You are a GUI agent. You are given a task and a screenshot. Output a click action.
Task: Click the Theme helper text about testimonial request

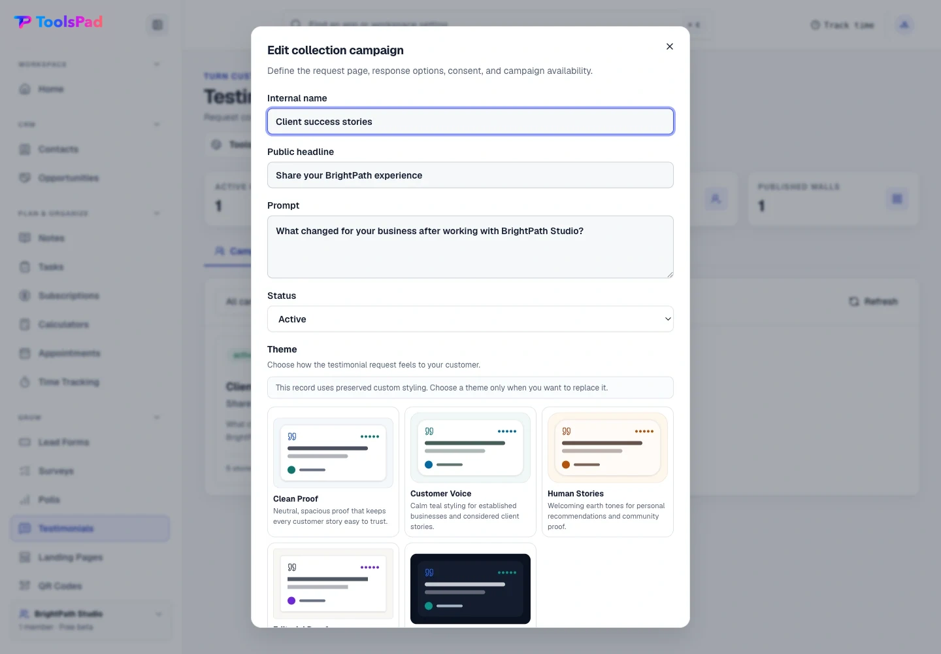pos(374,365)
